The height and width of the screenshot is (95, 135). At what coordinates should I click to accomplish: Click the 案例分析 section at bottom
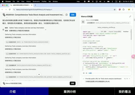pyautogui.click(x=70, y=92)
